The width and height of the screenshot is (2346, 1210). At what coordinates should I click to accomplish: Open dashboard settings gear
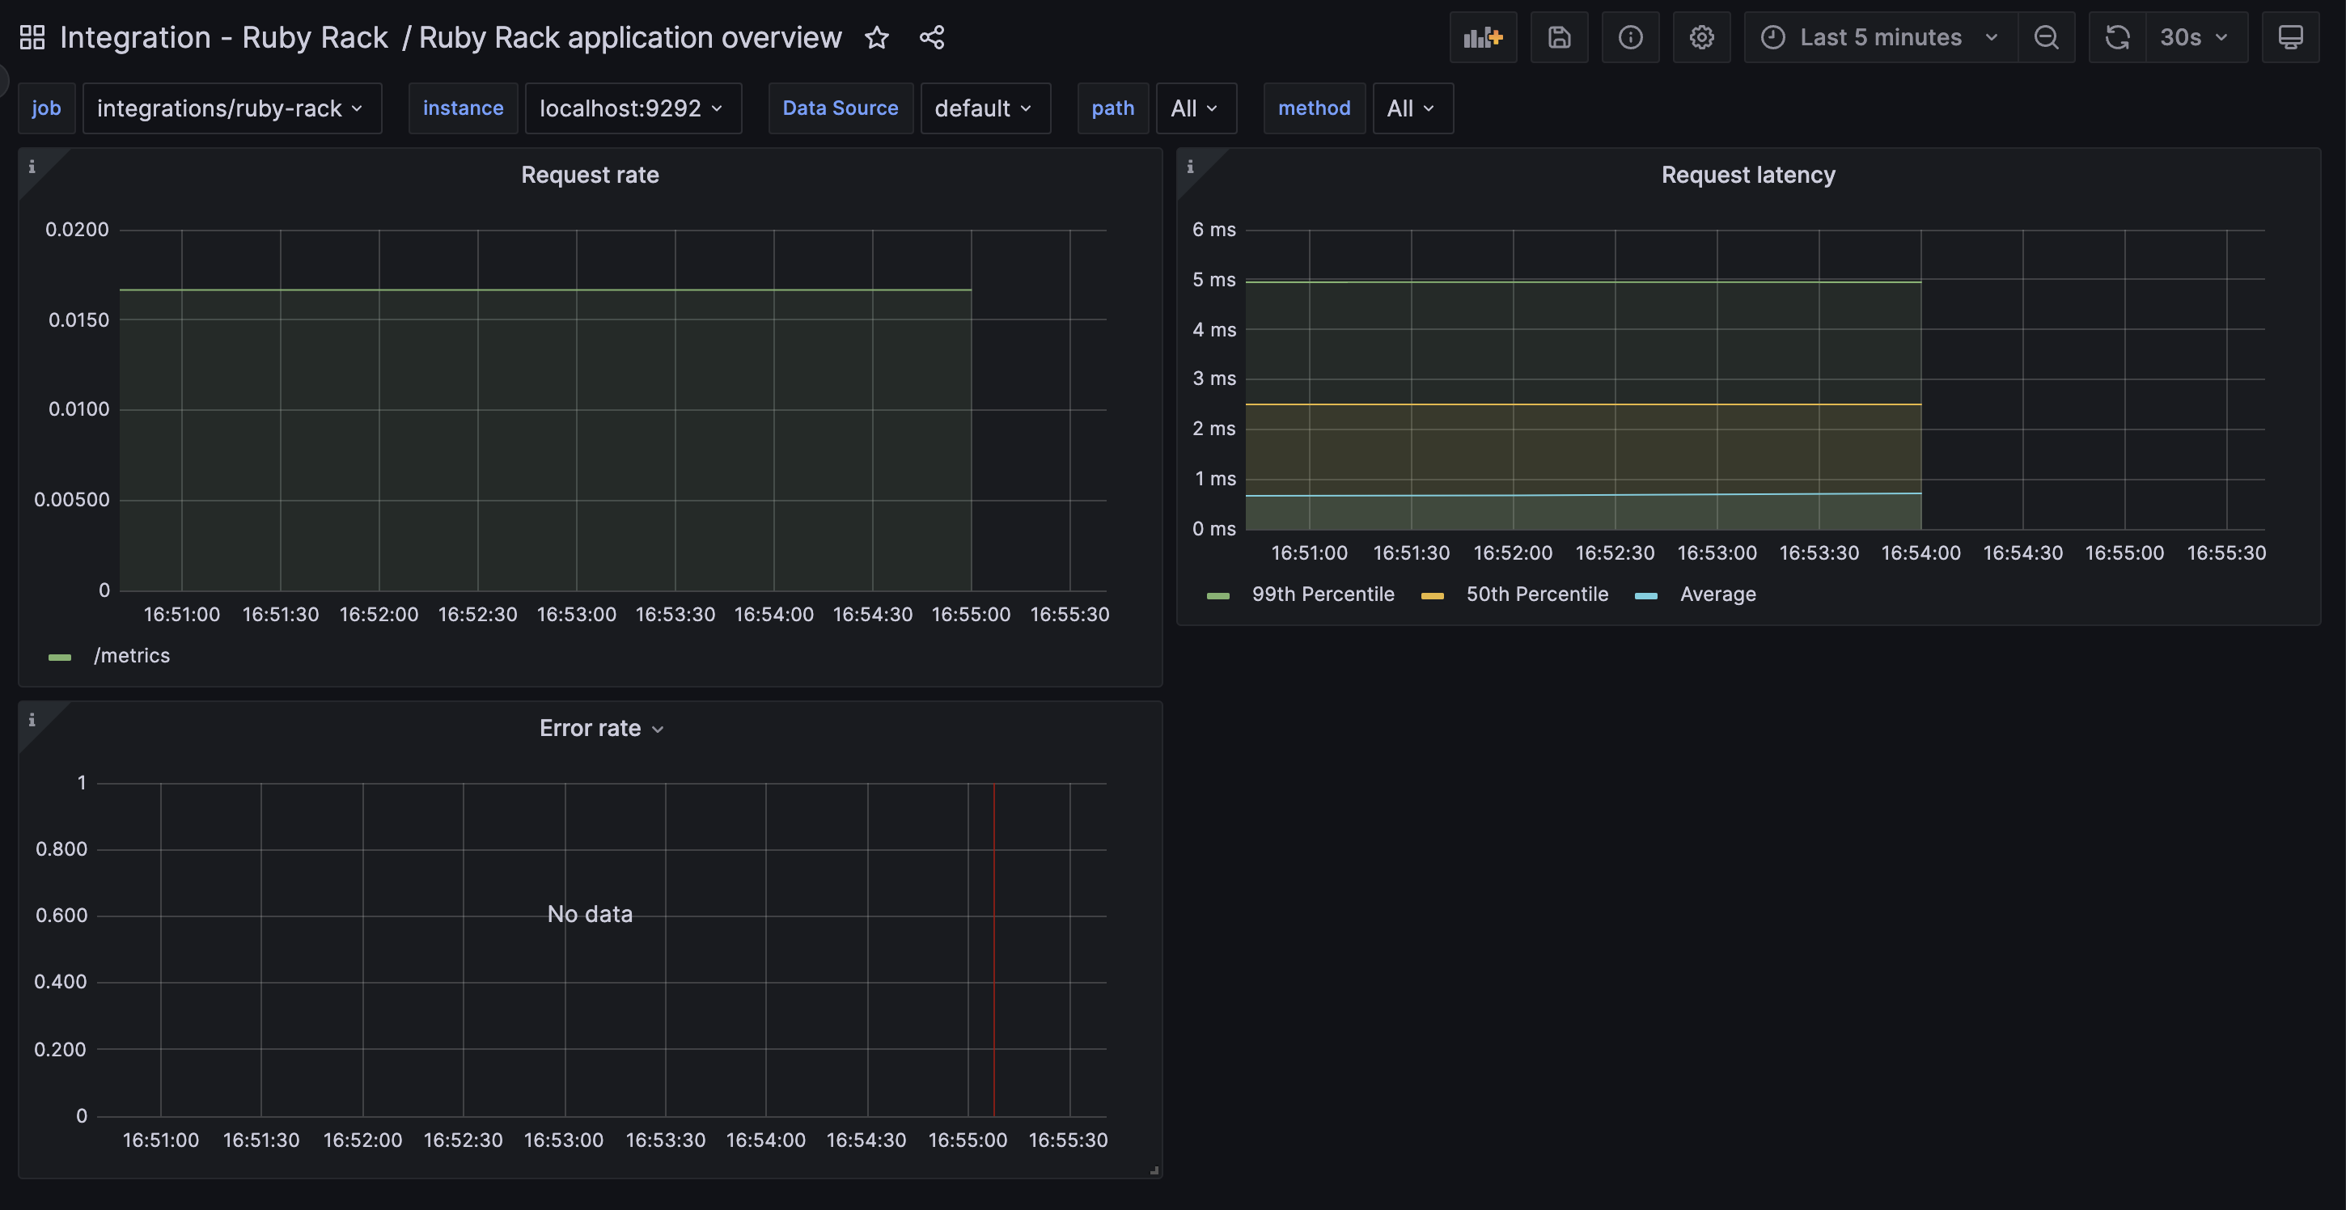coord(1701,37)
